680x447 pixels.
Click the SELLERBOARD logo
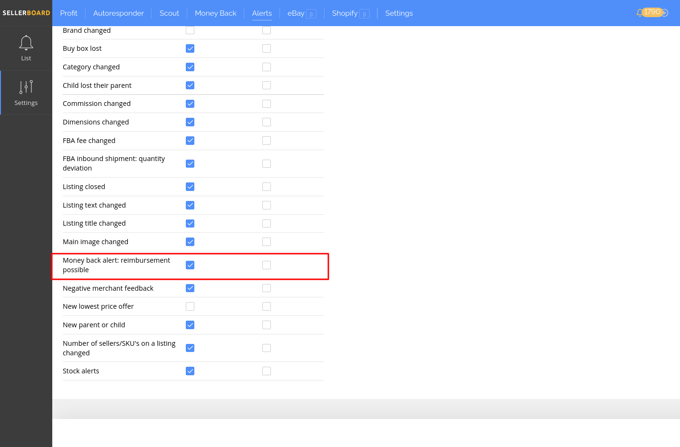click(x=26, y=13)
